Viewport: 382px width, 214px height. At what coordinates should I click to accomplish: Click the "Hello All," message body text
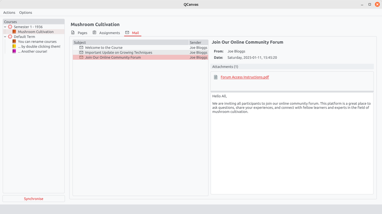click(x=219, y=96)
